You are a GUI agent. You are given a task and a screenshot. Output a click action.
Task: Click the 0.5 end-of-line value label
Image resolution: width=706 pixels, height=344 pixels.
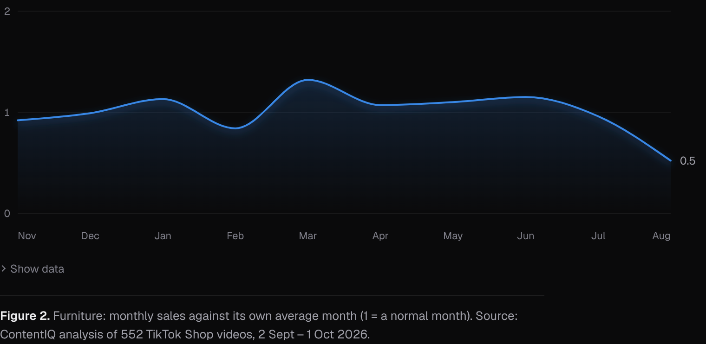tap(687, 161)
